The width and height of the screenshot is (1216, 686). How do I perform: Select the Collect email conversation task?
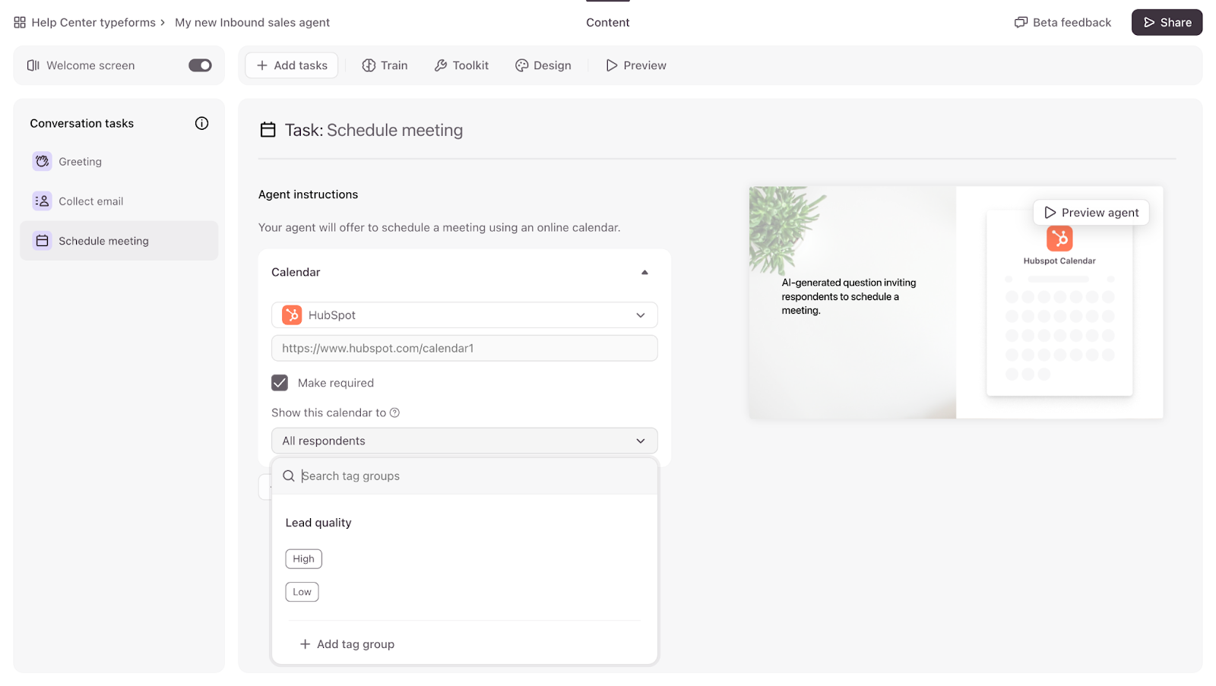(90, 201)
